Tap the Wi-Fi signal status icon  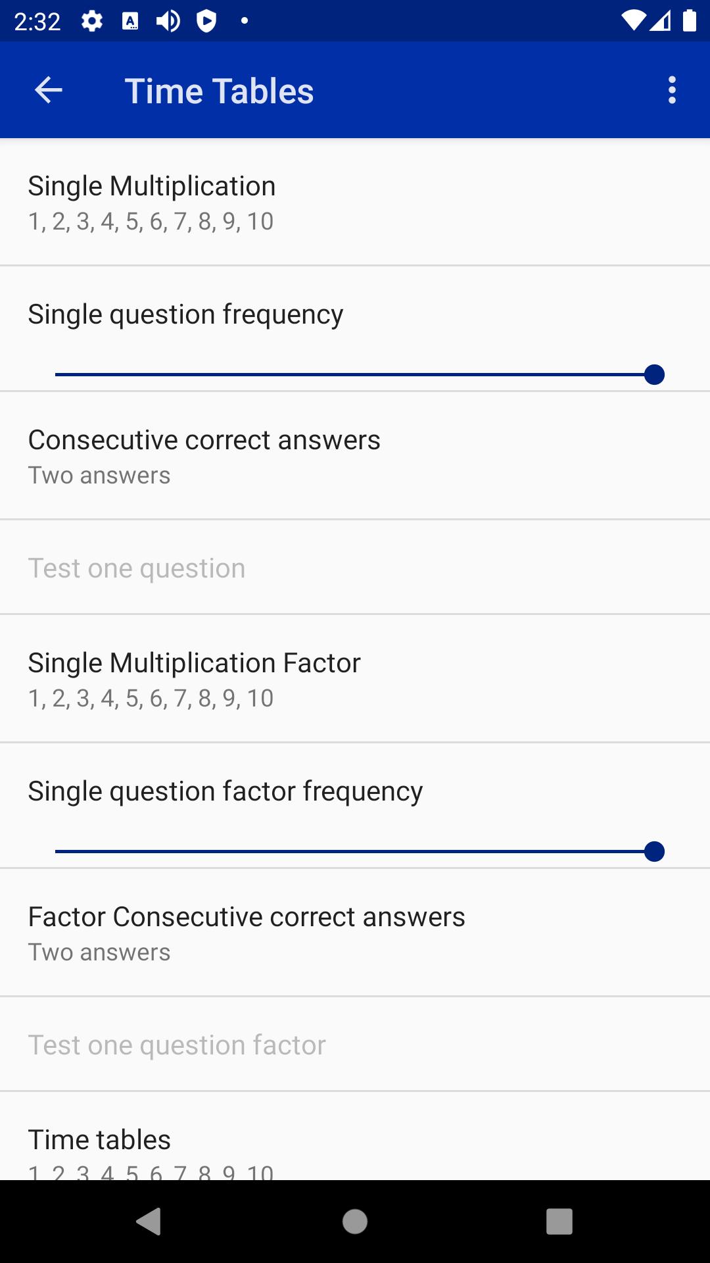tap(634, 20)
